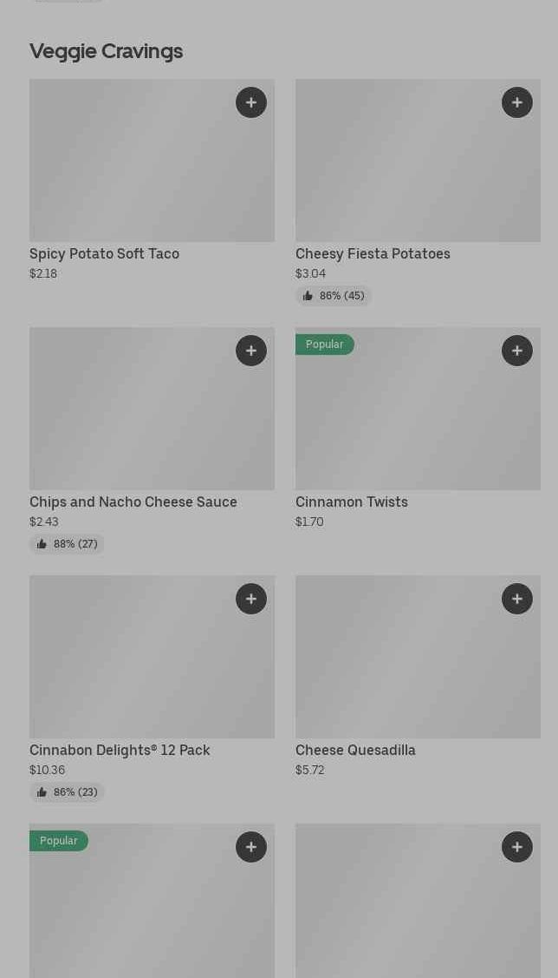Viewport: 558px width, 978px height.
Task: Click Chips and Nacho Cheese 88% (27) rating
Action: coord(68,544)
